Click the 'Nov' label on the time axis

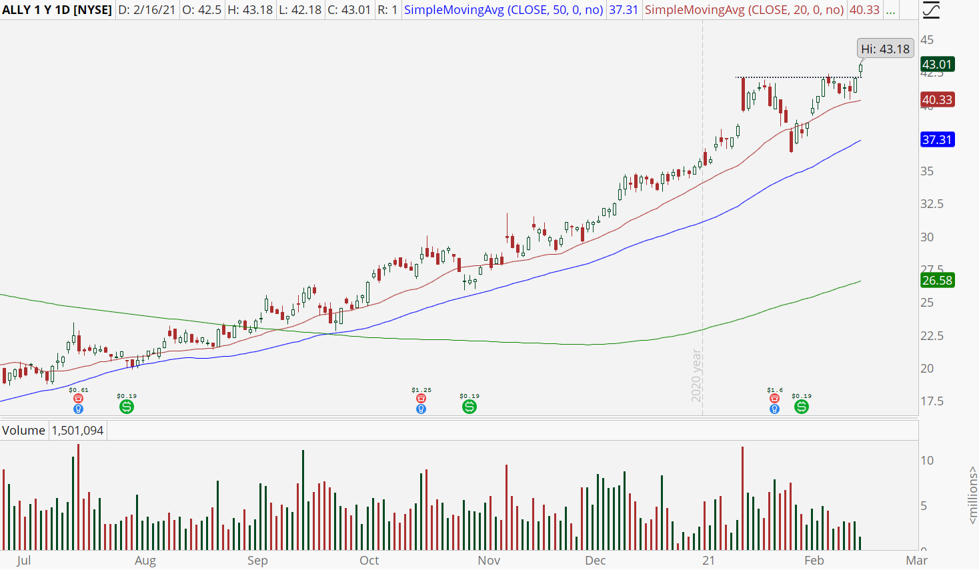pos(489,561)
